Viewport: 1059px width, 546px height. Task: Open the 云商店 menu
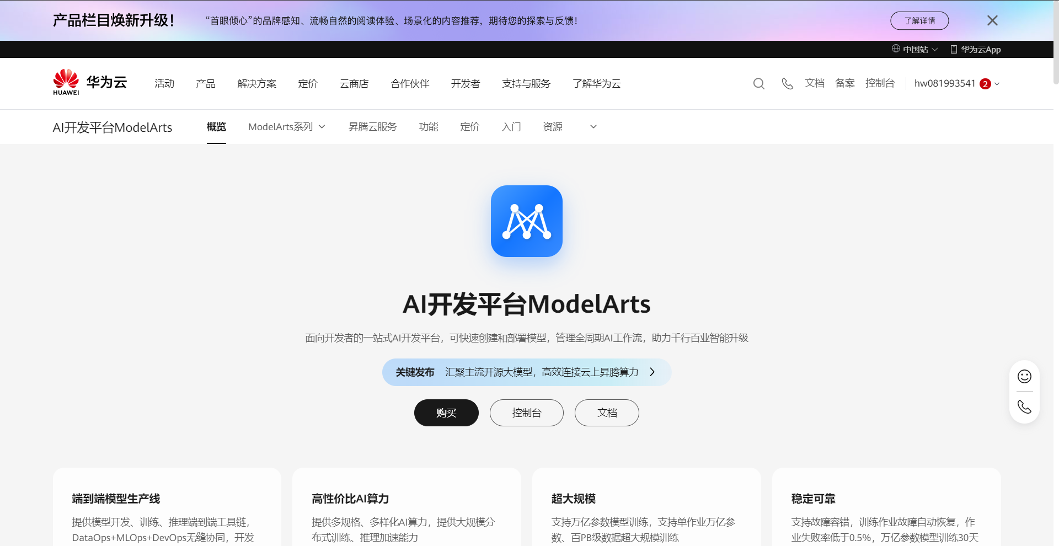coord(354,83)
